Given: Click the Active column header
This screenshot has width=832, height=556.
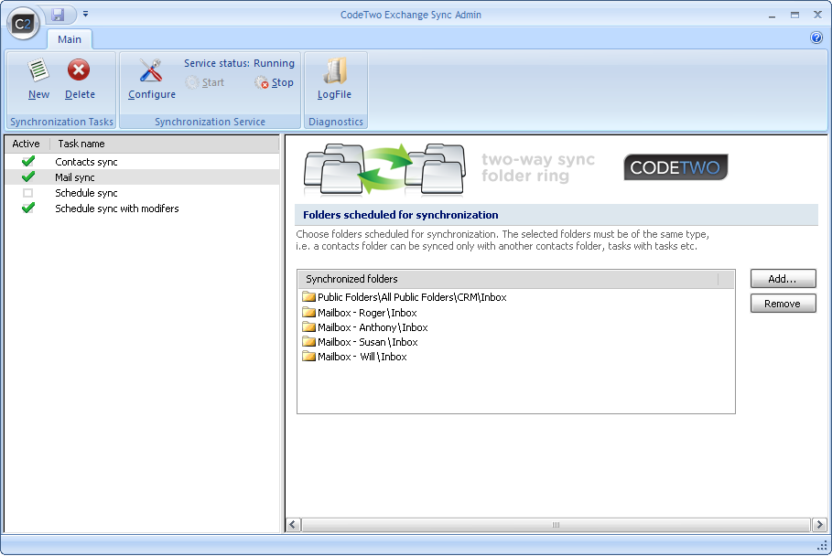Looking at the screenshot, I should (x=27, y=144).
